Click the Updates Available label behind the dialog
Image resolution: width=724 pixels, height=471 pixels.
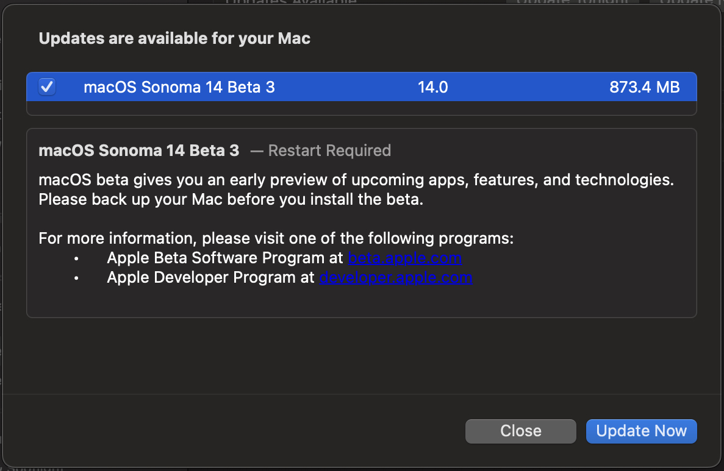291,2
